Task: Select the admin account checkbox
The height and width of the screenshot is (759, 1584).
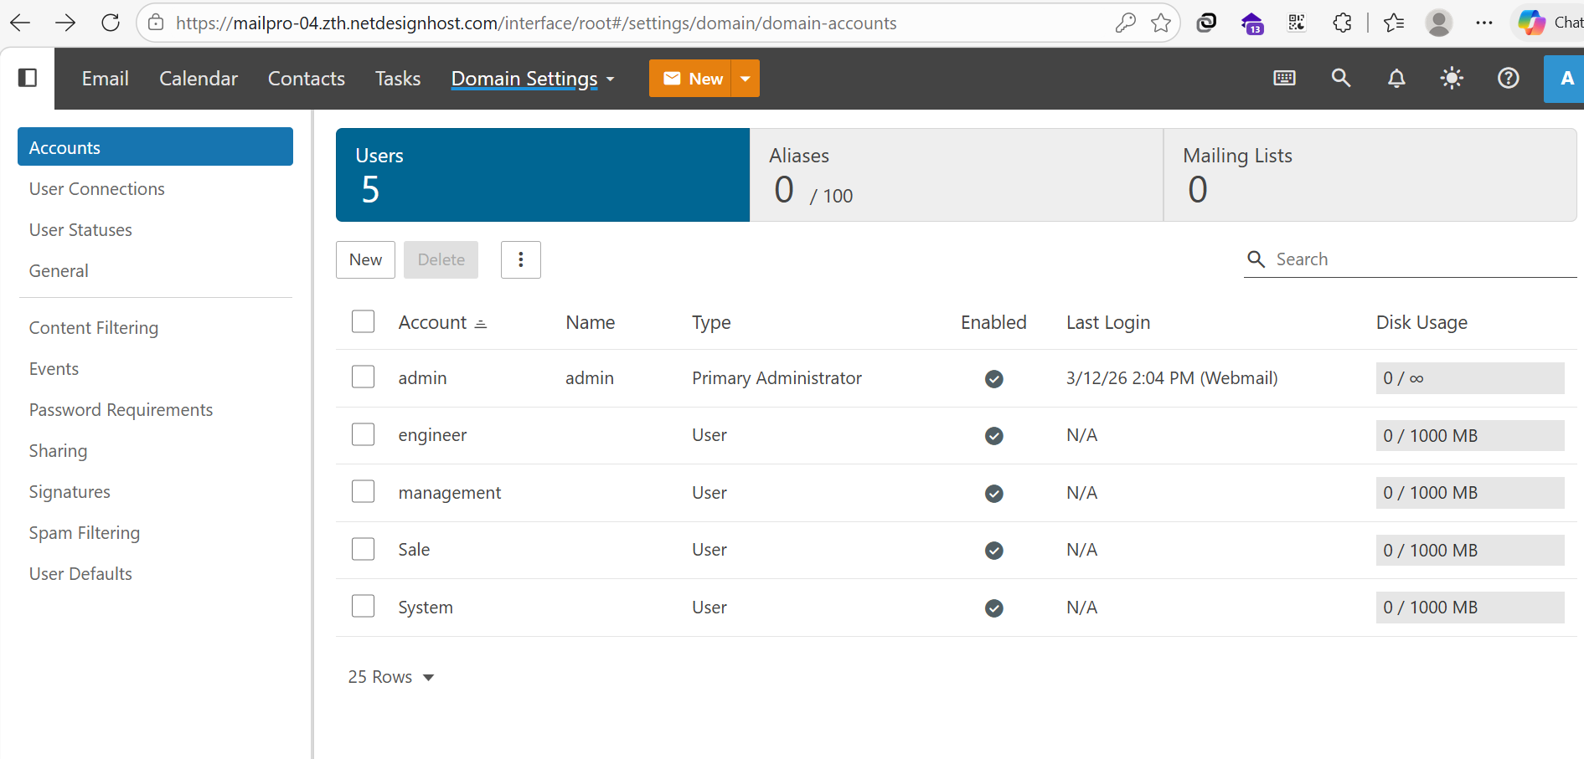Action: (363, 377)
